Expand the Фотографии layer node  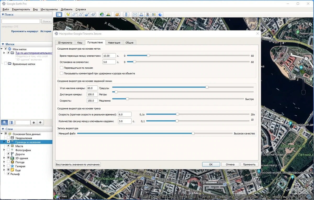pos(4,150)
